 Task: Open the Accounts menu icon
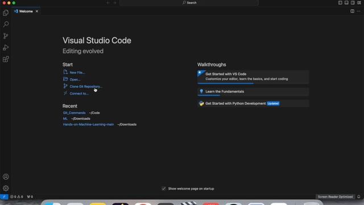pyautogui.click(x=6, y=177)
